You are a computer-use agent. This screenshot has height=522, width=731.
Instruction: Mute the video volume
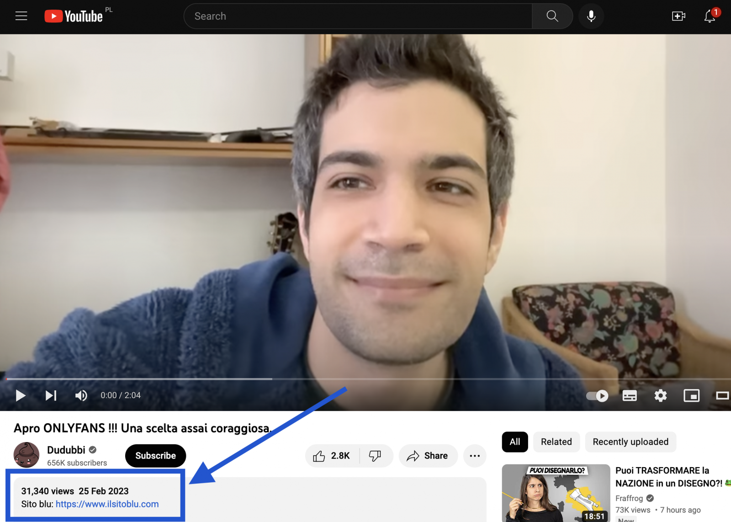[81, 395]
